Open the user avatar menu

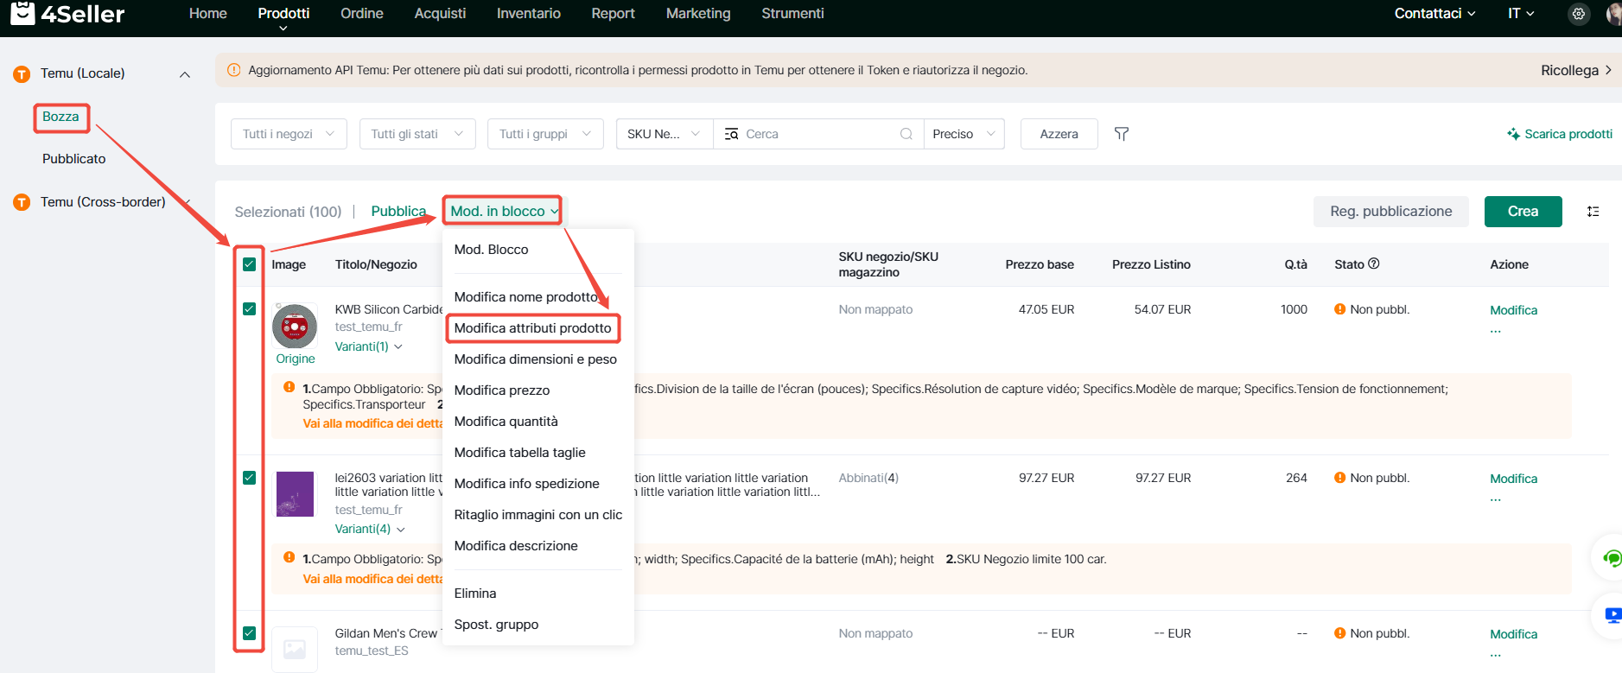point(1613,14)
